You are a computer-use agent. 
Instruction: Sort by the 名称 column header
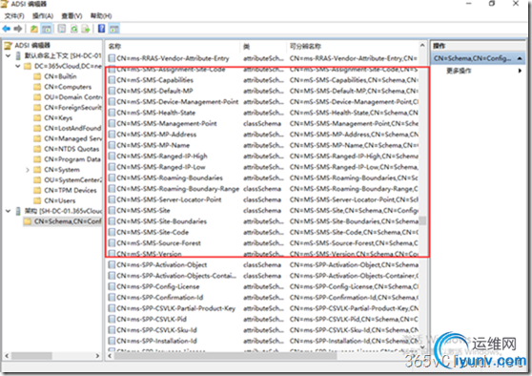(173, 46)
